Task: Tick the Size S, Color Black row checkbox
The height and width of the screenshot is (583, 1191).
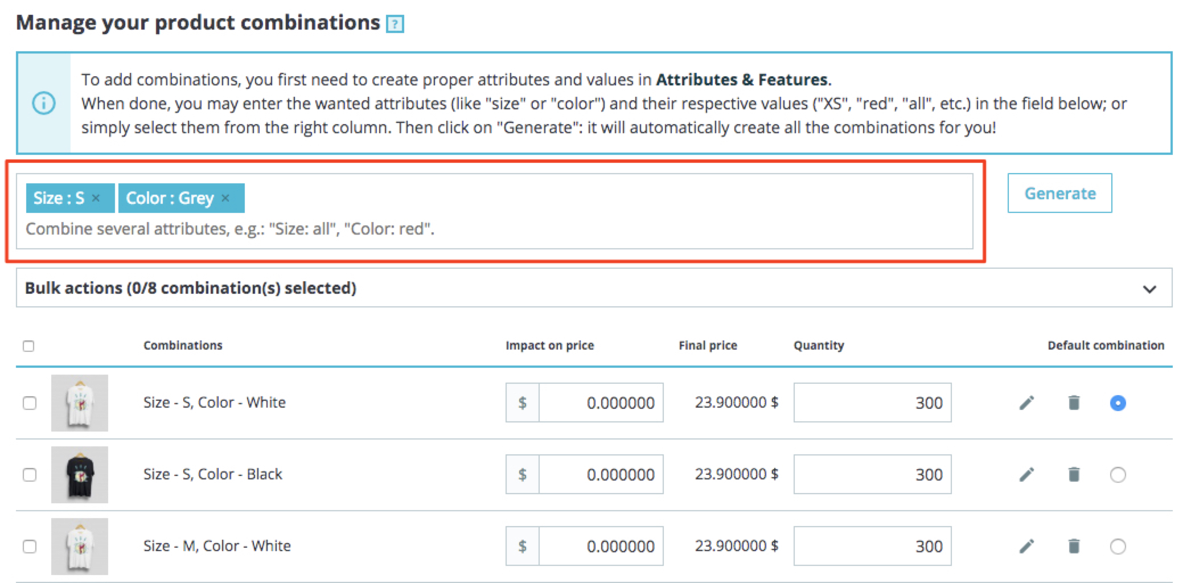Action: 29,475
